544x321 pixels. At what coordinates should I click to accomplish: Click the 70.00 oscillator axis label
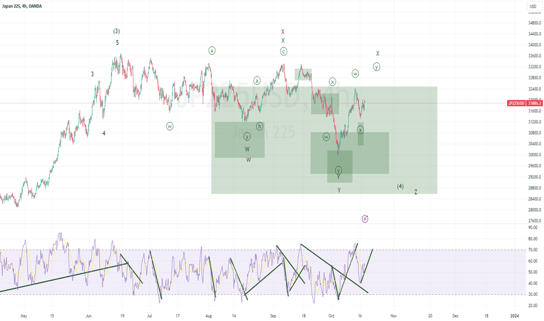click(x=532, y=250)
